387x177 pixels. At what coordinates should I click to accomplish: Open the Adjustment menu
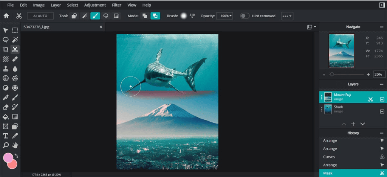tap(95, 5)
